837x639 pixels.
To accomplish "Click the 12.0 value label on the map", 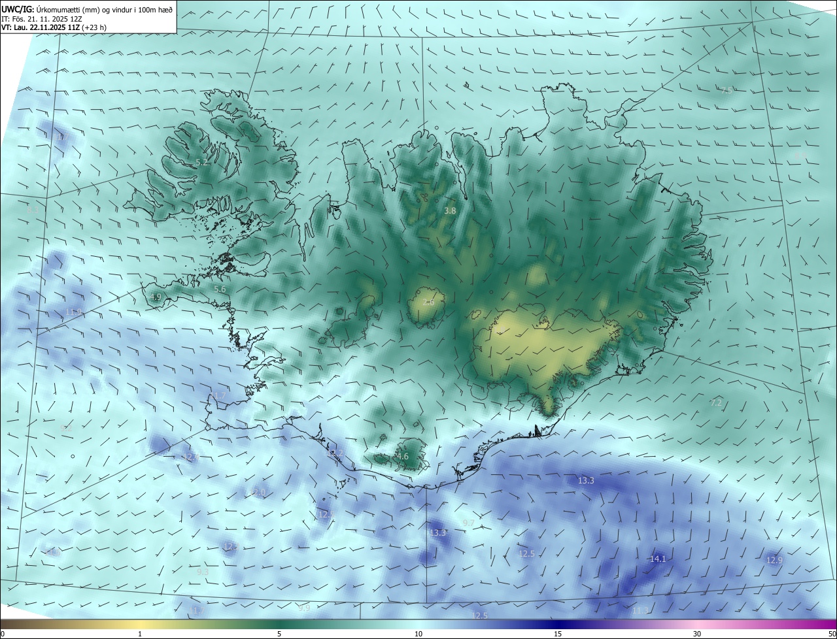I will coord(258,492).
